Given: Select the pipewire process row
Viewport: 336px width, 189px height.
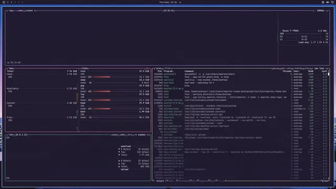Looking at the screenshot, I should pyautogui.click(x=240, y=170).
